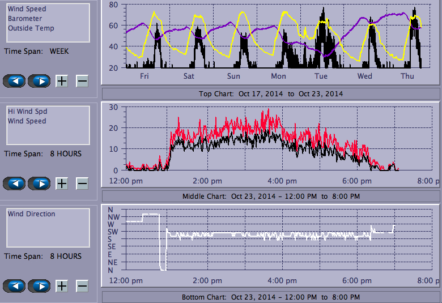442x303 pixels.
Task: Hit the plus button for the Wind Direction chart
Action: [62, 286]
